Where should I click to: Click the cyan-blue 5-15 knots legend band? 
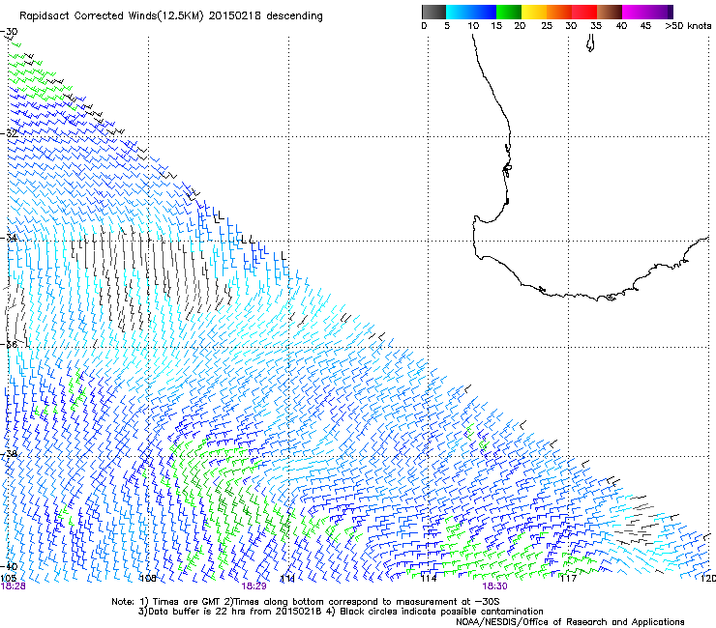tap(471, 12)
